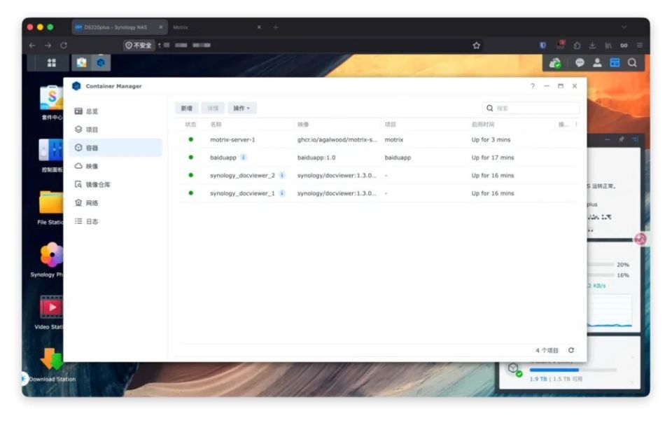Click the 新增 create button
This screenshot has height=423, width=672.
coord(186,108)
